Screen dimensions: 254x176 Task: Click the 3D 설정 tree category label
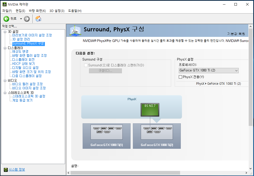tap(13, 32)
